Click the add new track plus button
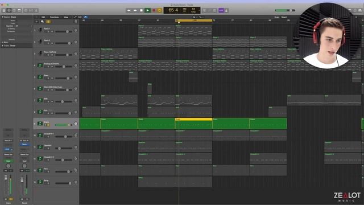The height and width of the screenshot is (205, 364). pos(36,22)
